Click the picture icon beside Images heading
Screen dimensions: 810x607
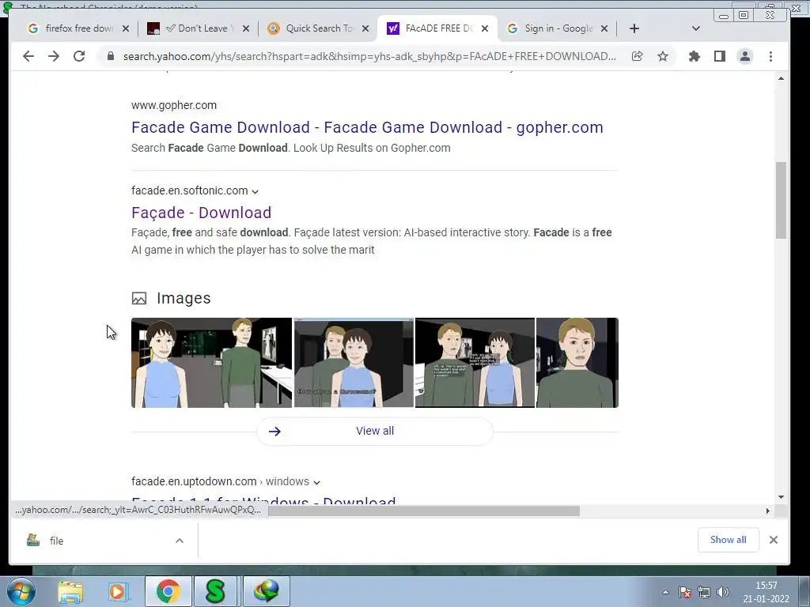click(139, 298)
